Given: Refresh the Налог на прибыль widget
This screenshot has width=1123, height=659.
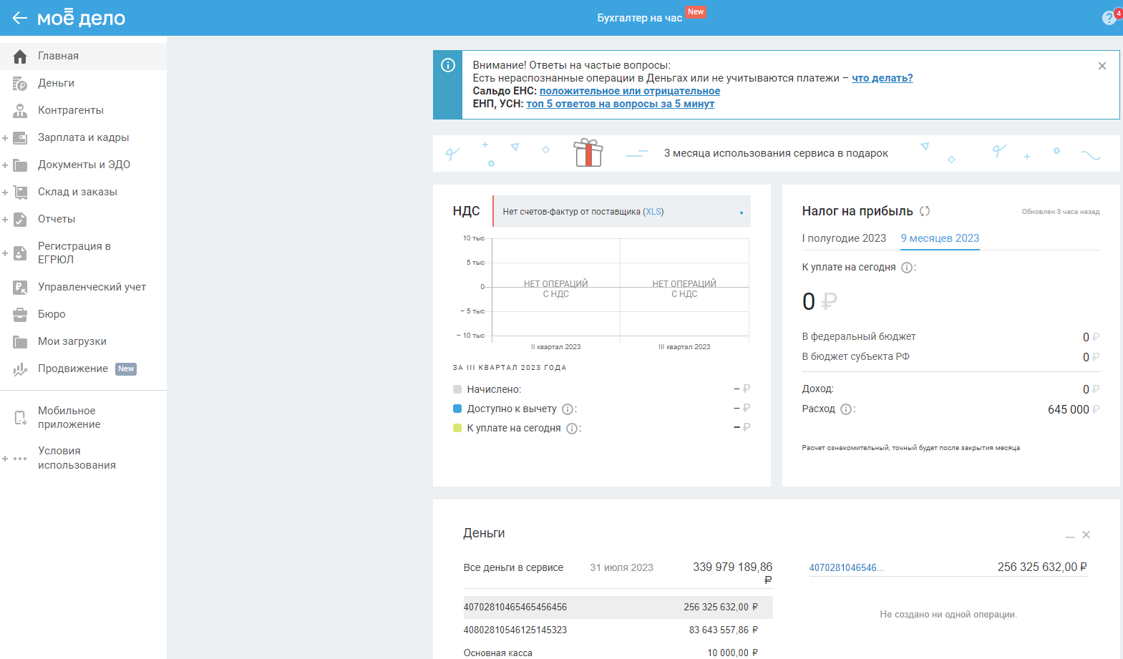Looking at the screenshot, I should tap(925, 211).
